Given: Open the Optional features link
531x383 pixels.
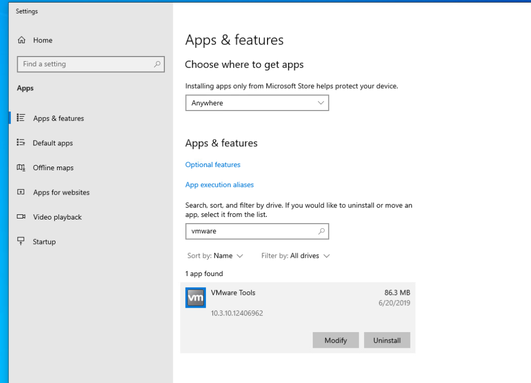Looking at the screenshot, I should [x=213, y=165].
